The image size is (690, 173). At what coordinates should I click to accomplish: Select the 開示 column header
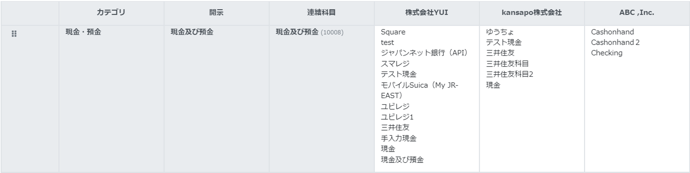pos(216,13)
